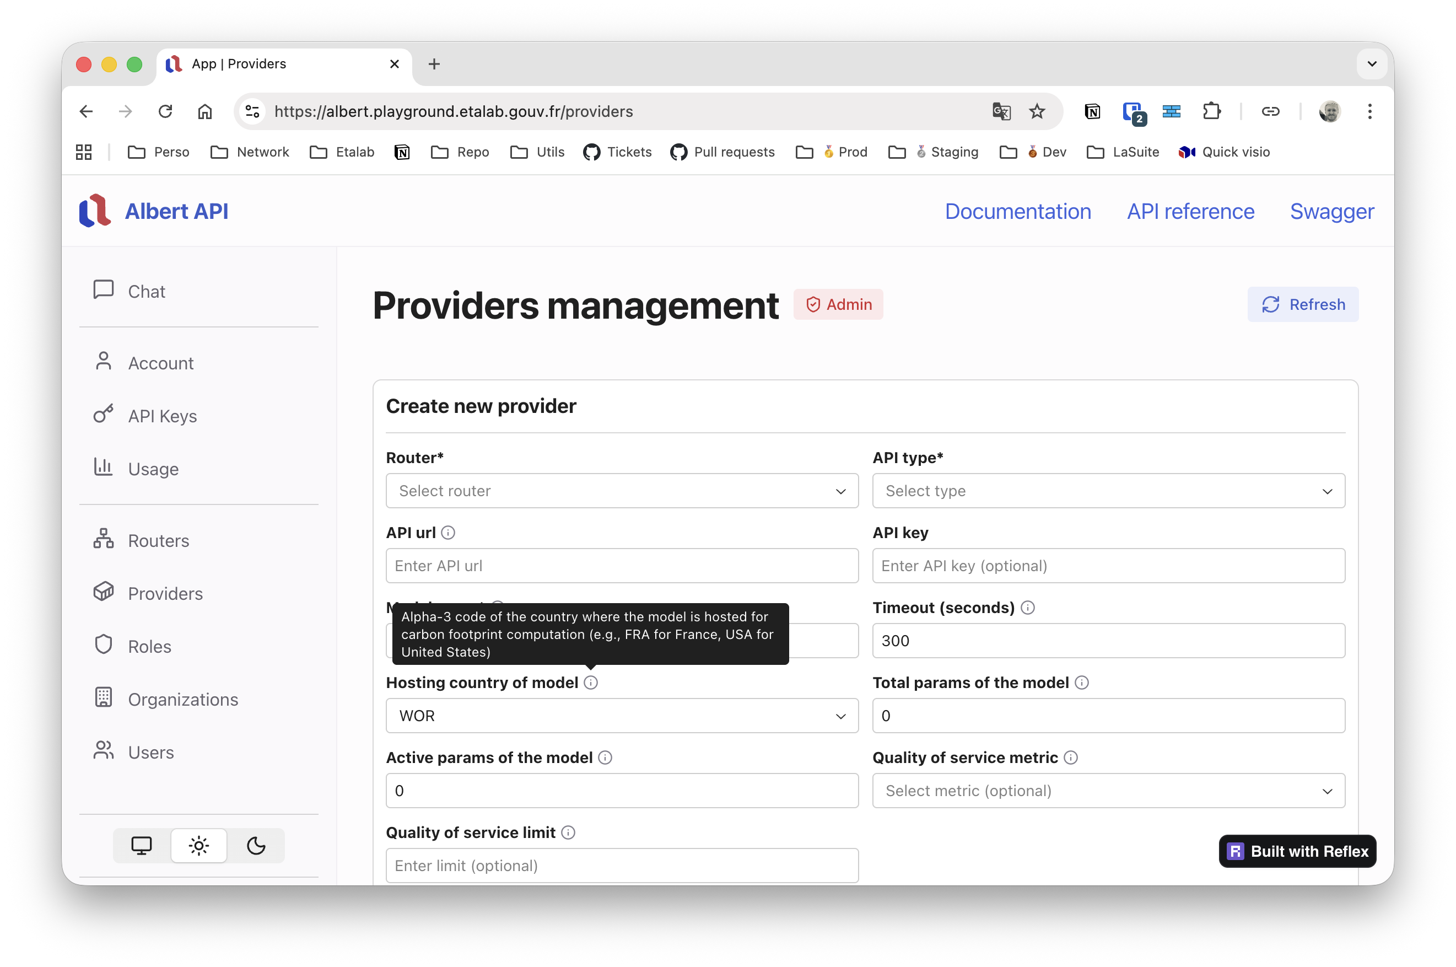This screenshot has width=1456, height=967.
Task: Open the Chat section in the sidebar
Action: point(145,291)
